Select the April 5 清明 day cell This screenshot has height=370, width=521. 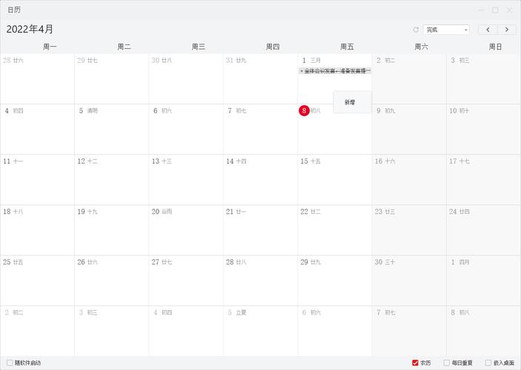click(111, 129)
